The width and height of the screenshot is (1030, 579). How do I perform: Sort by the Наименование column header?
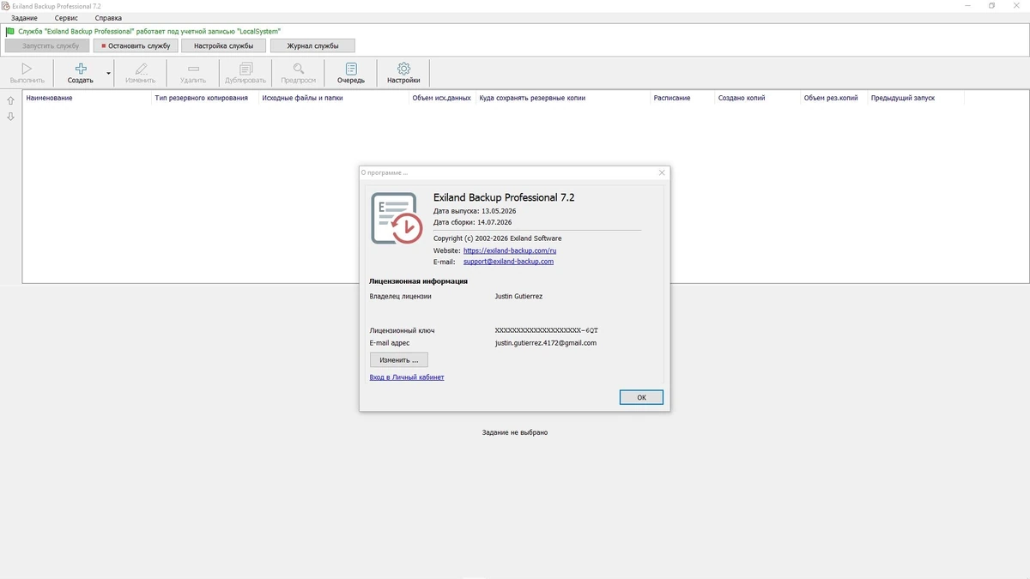tap(87, 98)
